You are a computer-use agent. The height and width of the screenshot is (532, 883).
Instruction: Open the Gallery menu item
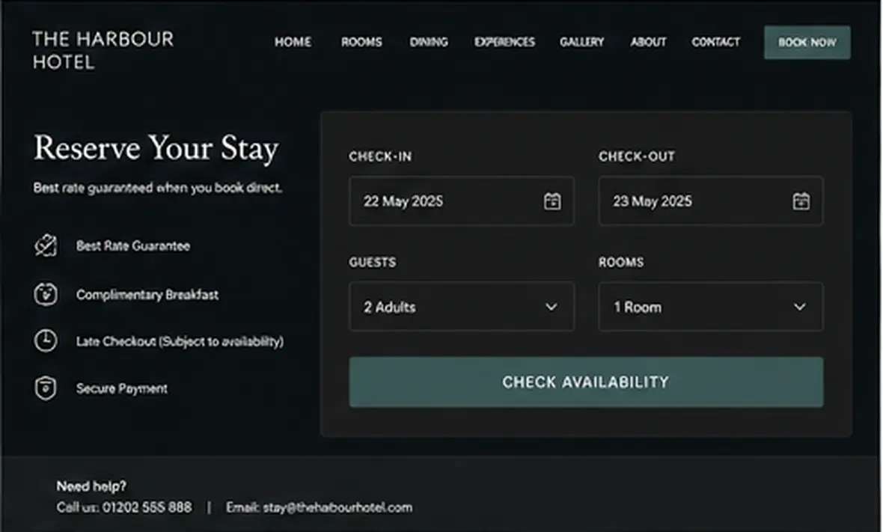coord(581,42)
